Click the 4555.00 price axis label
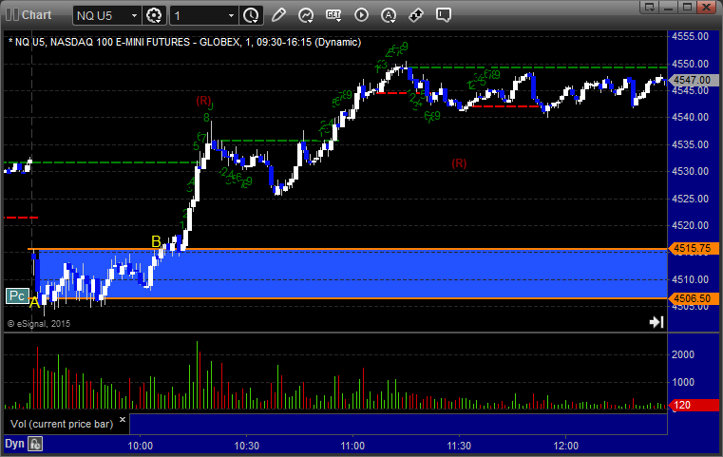The height and width of the screenshot is (457, 723). [691, 36]
